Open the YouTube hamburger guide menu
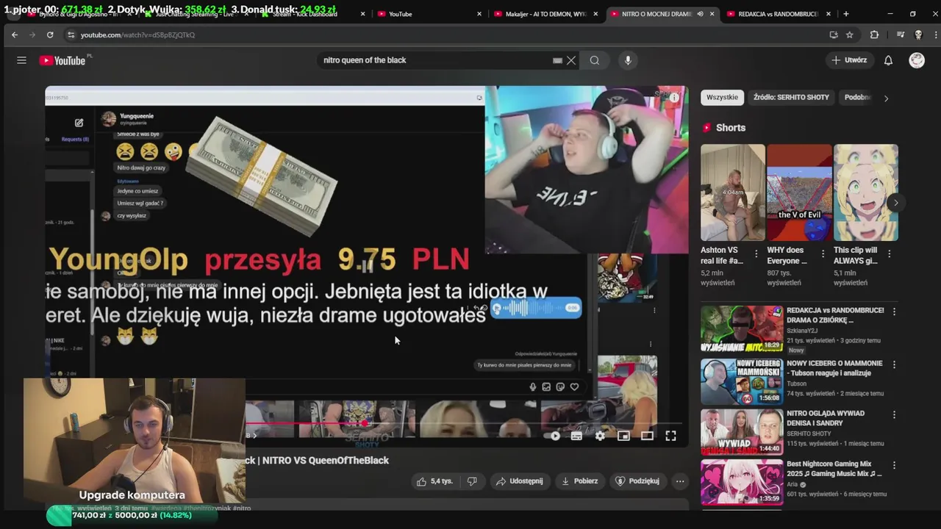Screen dimensions: 941x529 pos(21,60)
